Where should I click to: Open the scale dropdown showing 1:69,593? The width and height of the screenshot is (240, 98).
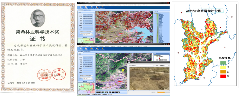point(88,35)
